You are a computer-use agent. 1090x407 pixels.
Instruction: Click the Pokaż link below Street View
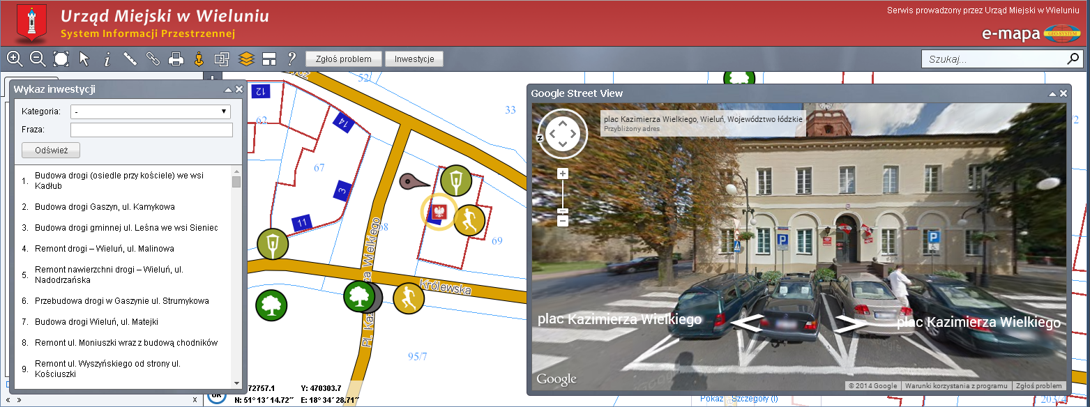[712, 399]
